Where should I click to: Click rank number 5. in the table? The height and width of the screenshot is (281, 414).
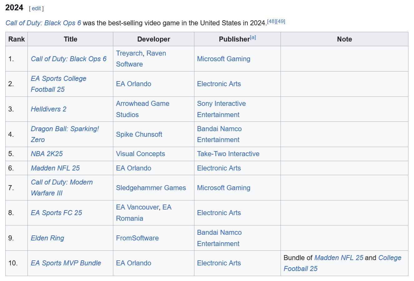click(11, 154)
